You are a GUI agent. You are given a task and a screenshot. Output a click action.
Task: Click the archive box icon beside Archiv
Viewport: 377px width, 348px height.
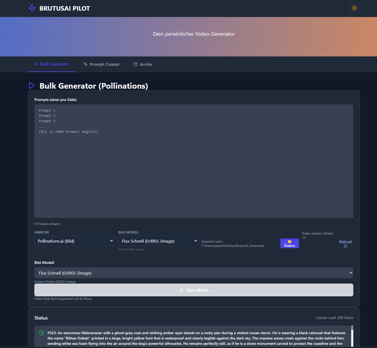[136, 64]
